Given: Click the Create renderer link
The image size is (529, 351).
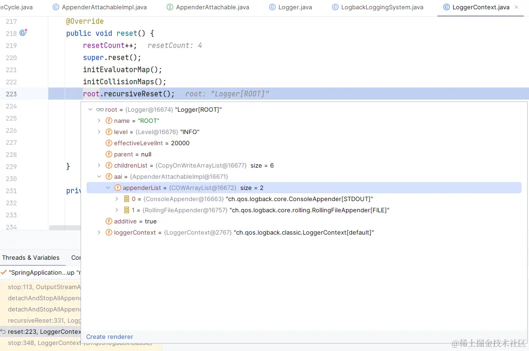Looking at the screenshot, I should [109, 337].
